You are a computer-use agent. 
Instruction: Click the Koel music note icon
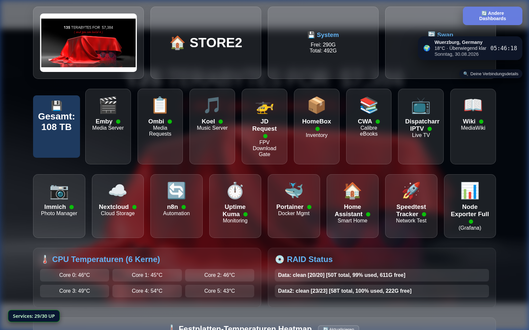[212, 105]
